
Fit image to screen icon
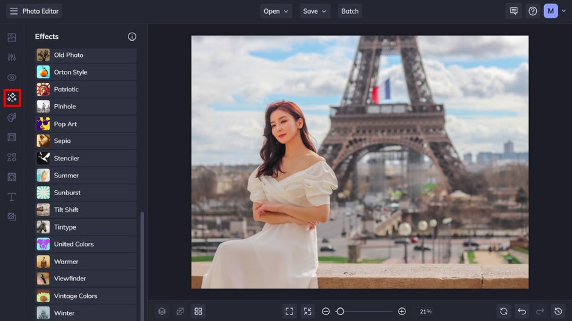[x=289, y=311]
